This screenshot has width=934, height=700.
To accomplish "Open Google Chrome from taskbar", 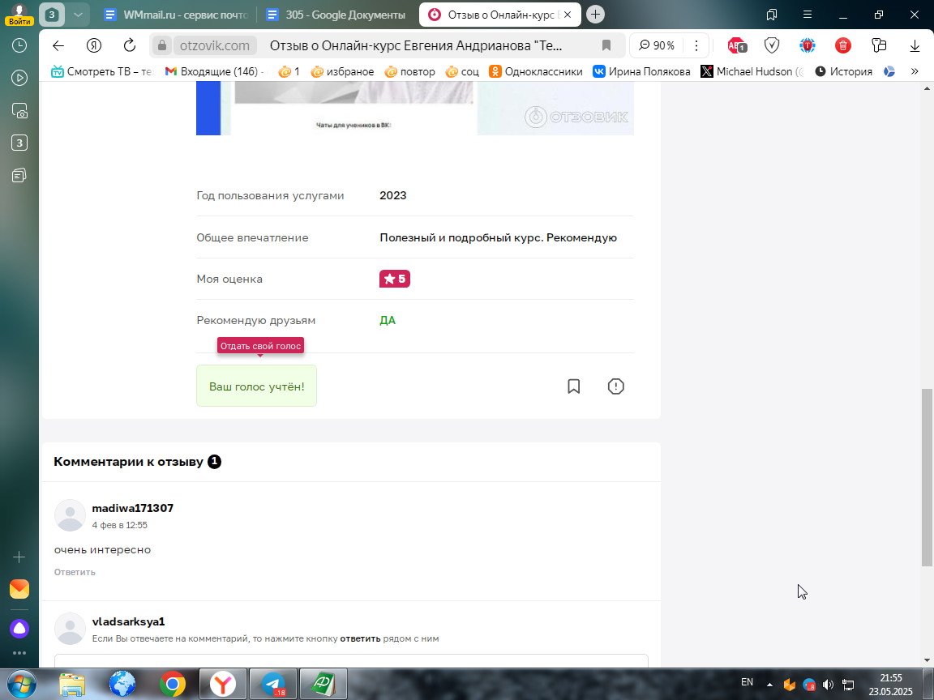I will coord(172,684).
